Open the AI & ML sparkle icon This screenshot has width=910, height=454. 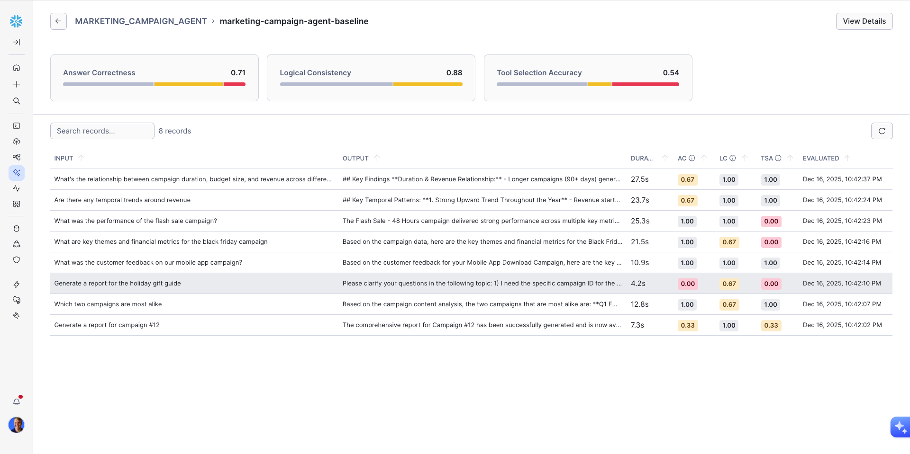[x=17, y=173]
